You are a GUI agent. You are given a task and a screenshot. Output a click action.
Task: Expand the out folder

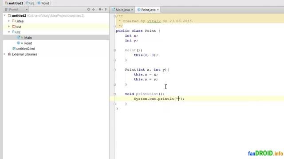(x=9, y=26)
